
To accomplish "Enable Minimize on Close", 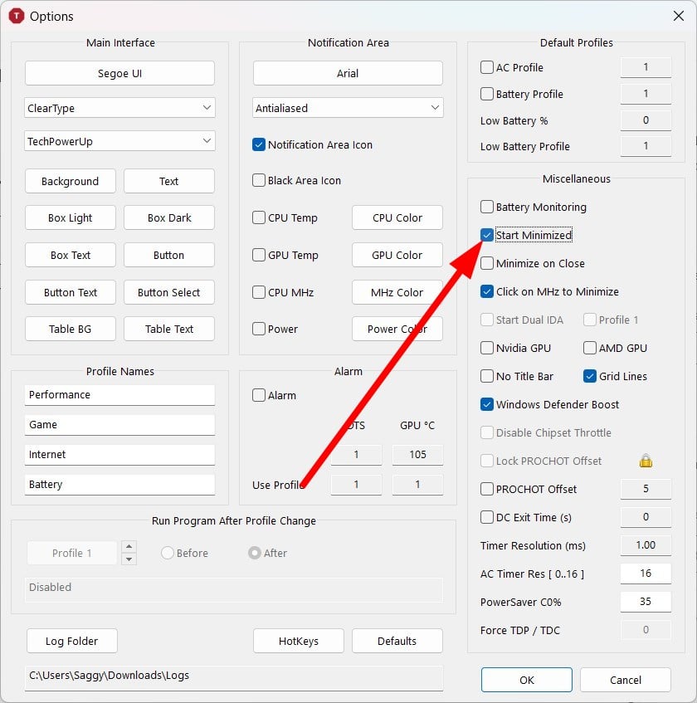I will tap(486, 263).
